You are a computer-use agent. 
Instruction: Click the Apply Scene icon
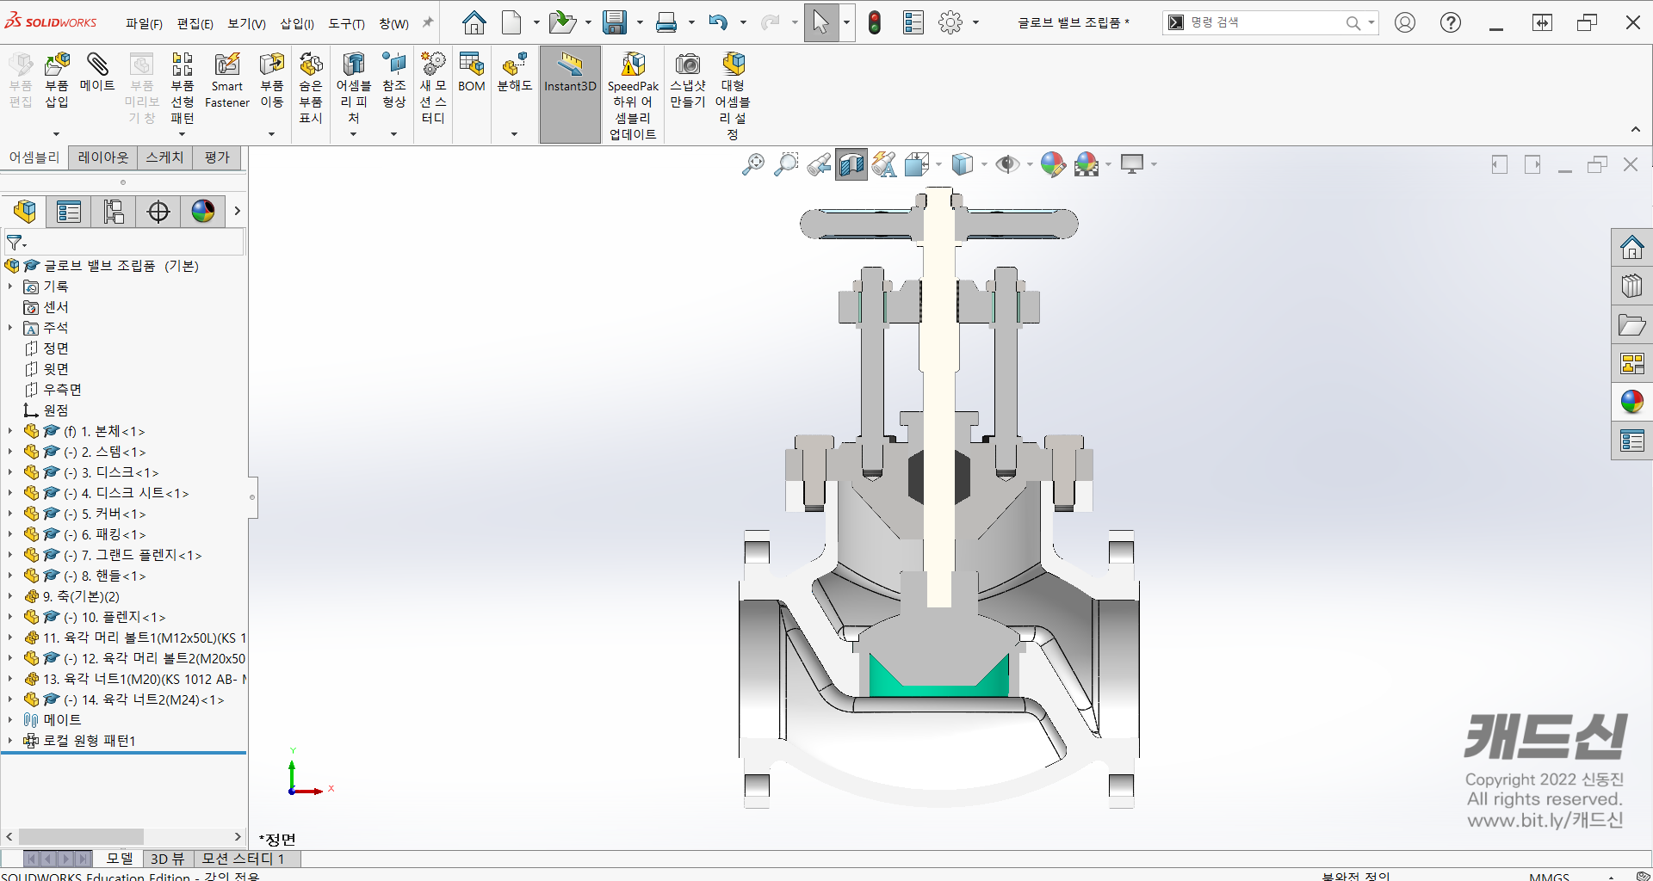[1087, 164]
